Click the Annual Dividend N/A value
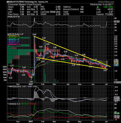This screenshot has height=123, width=121. click(82, 10)
